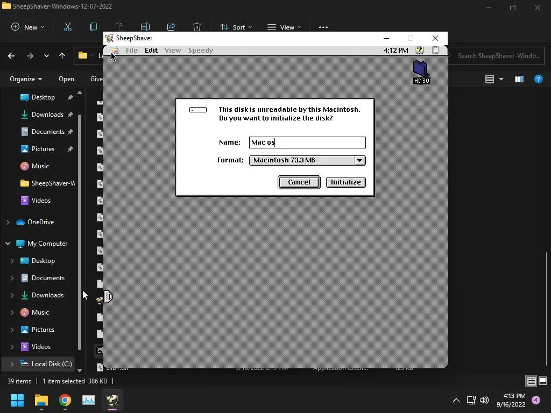Switch to details view in status bar

pyautogui.click(x=531, y=381)
